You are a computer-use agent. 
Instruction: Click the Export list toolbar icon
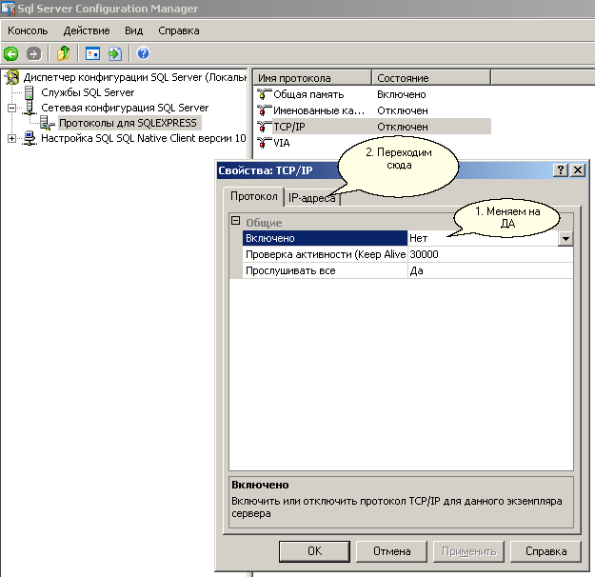[115, 53]
